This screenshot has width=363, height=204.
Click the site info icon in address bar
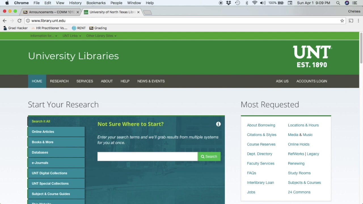(28, 21)
